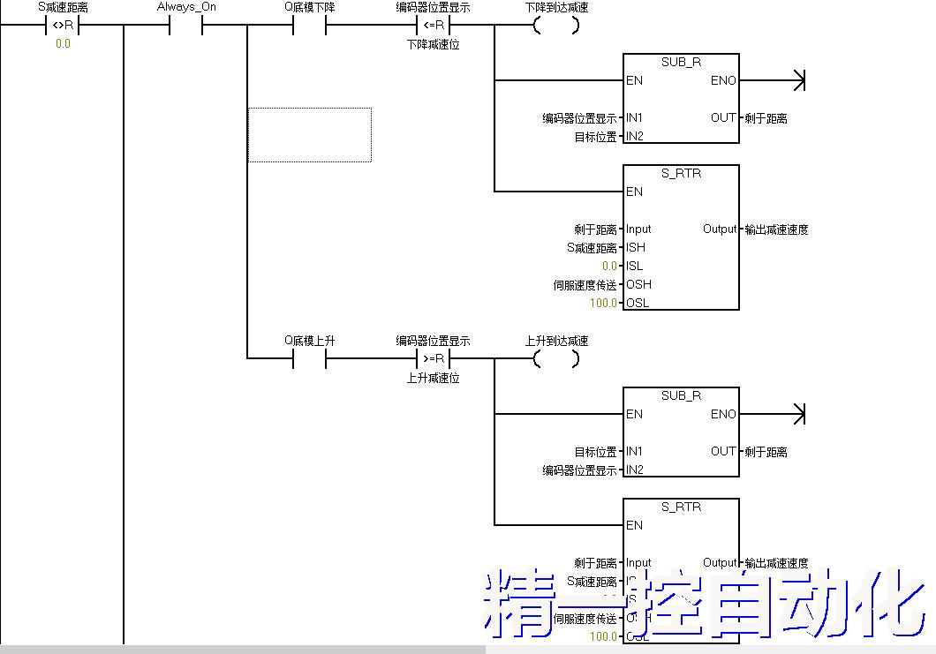Screen dimensions: 936x654
Task: Click the 0.0 value under S减速距离 contact
Action: click(63, 43)
